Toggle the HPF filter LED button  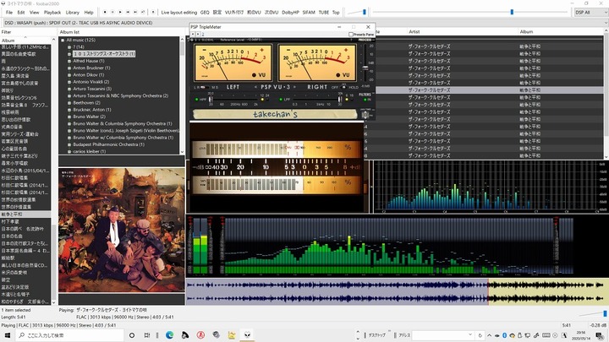pyautogui.click(x=196, y=100)
